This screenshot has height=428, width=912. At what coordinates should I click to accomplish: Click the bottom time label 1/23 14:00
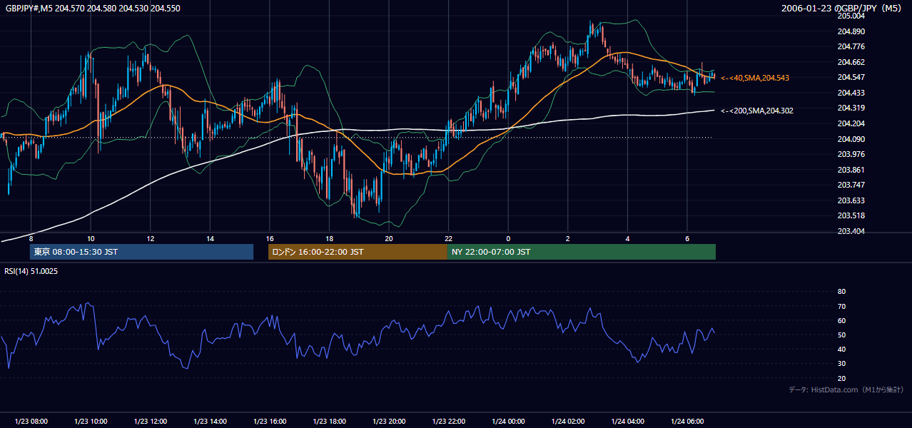pos(210,422)
